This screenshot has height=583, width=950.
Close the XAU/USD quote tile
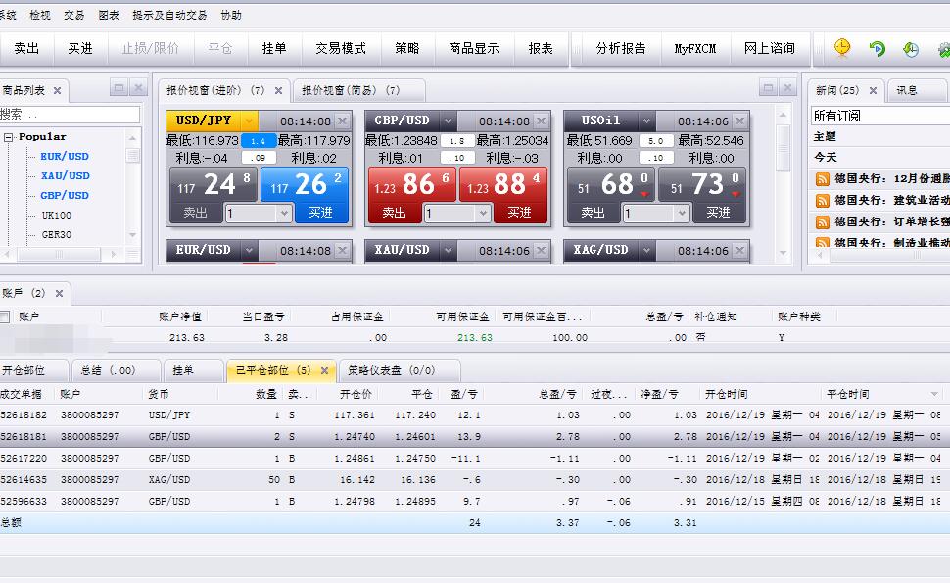click(541, 250)
